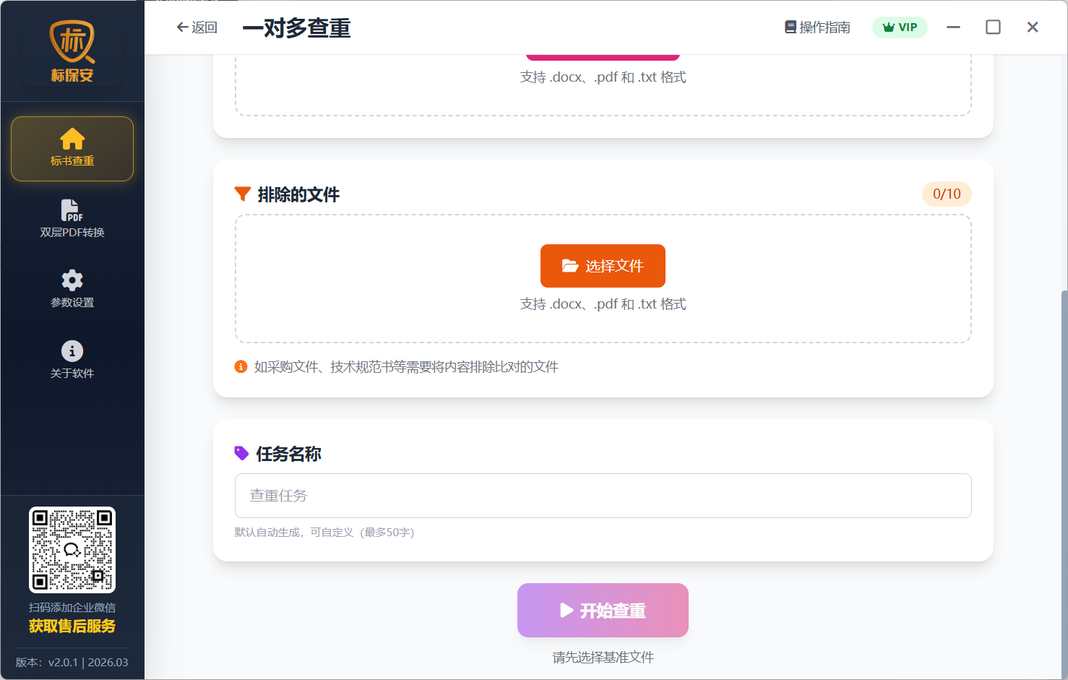Focus the 查重任务 task name field
Viewport: 1068px width, 680px height.
(x=603, y=496)
